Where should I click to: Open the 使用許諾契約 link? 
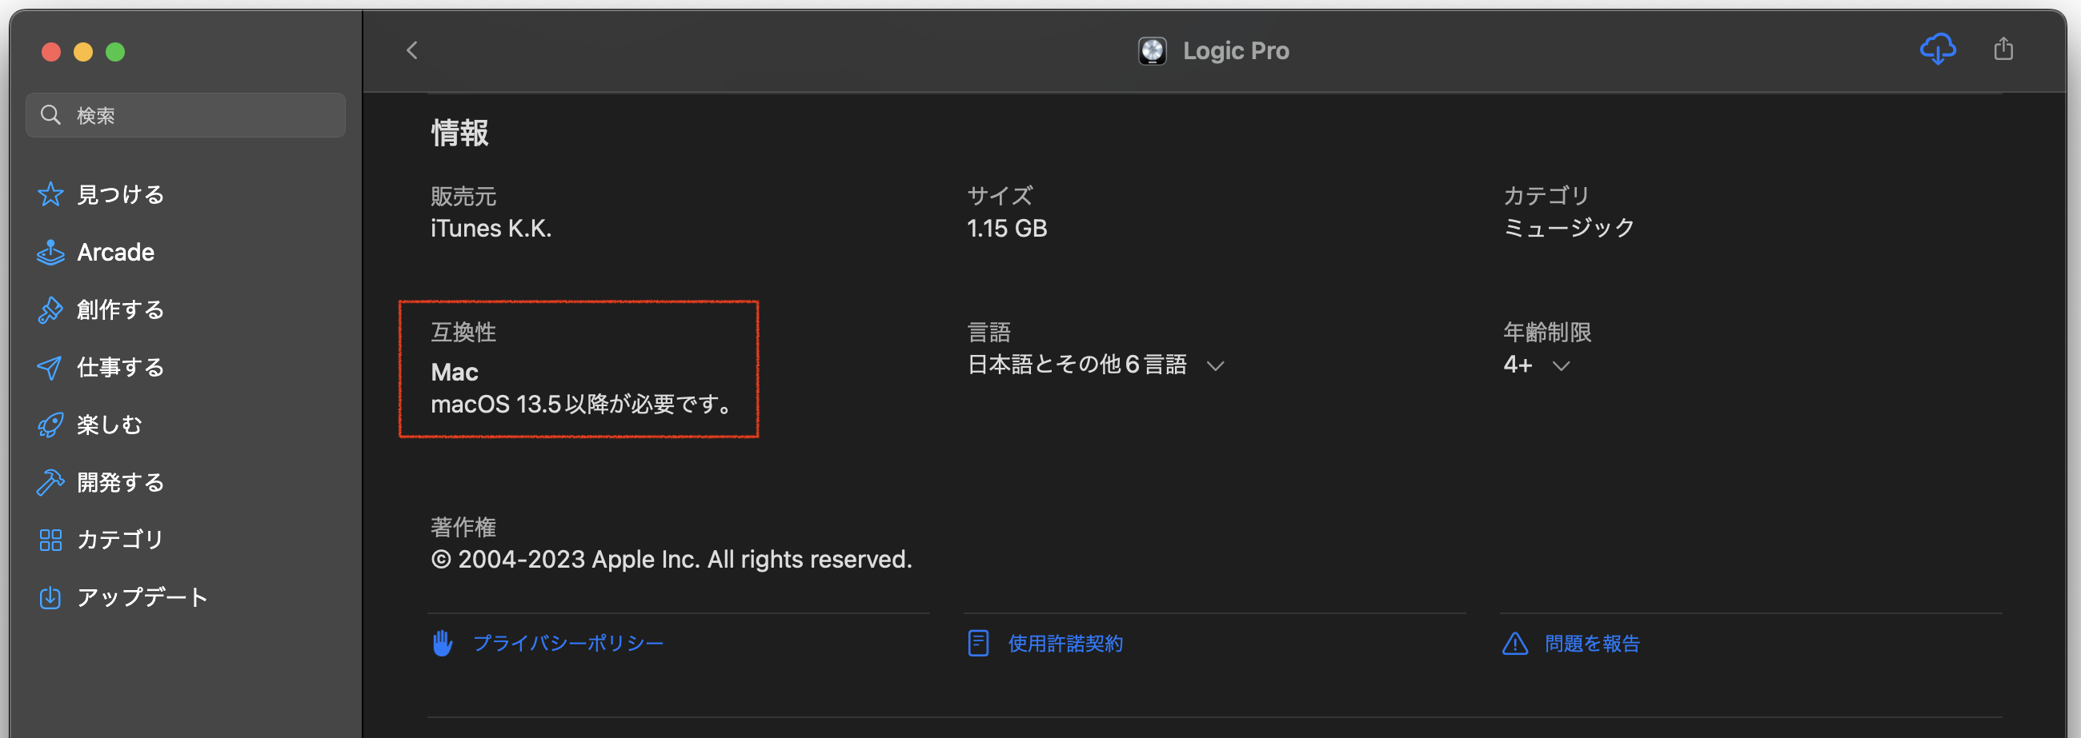[x=1065, y=644]
